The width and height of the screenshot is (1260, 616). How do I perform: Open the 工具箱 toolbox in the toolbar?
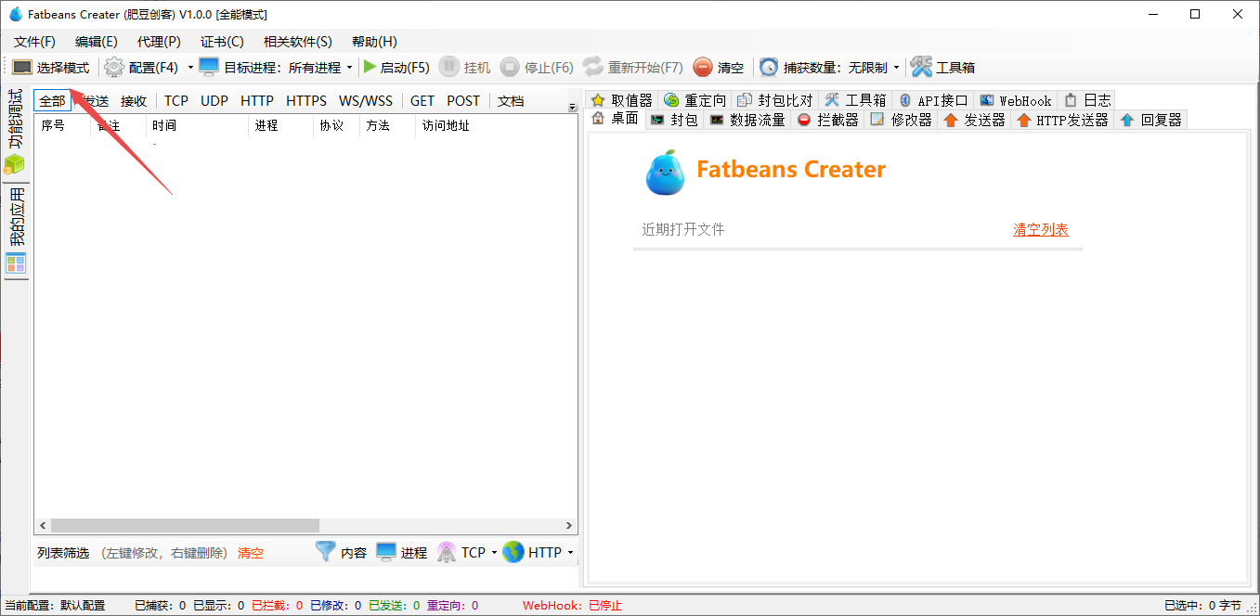[x=921, y=68]
